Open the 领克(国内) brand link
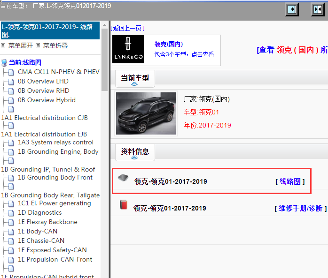Viewport: 328px width, 278px height. pos(169,44)
